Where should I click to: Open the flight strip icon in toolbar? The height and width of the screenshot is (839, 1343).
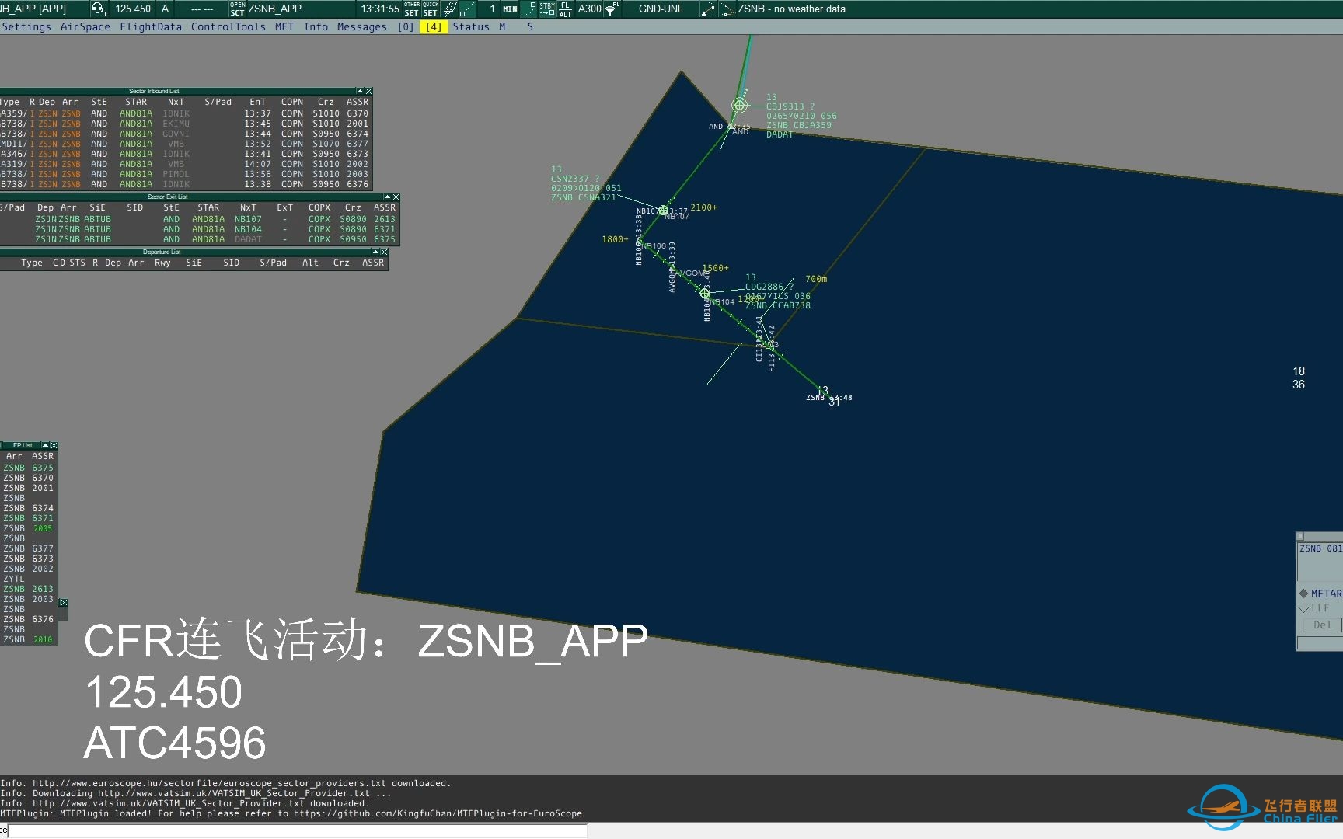pyautogui.click(x=450, y=9)
